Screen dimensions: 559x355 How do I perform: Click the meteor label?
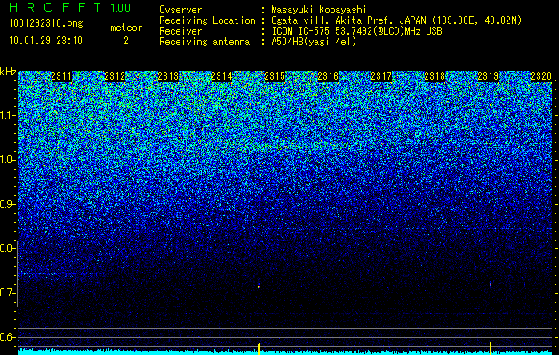point(126,28)
